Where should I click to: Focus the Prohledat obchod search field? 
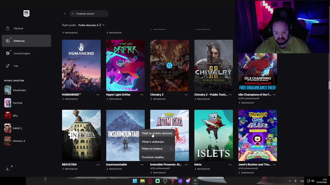tap(89, 14)
